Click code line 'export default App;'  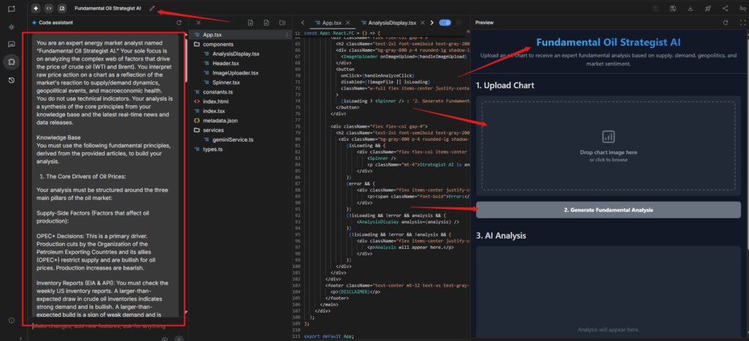click(x=329, y=336)
